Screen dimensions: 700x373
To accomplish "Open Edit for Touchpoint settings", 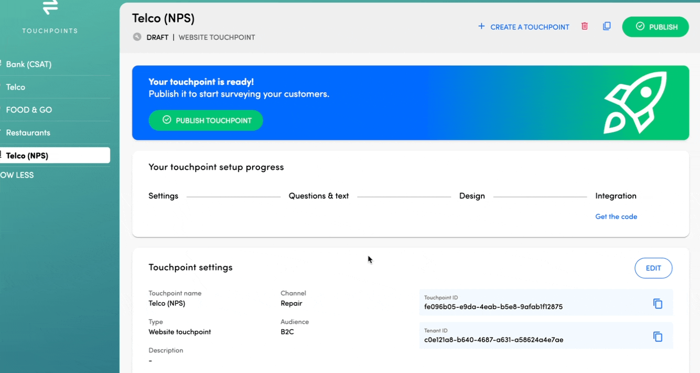I will pyautogui.click(x=653, y=268).
